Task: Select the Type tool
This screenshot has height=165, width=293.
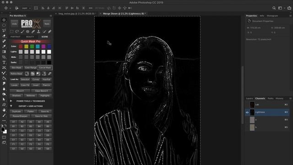Action: pos(4,62)
